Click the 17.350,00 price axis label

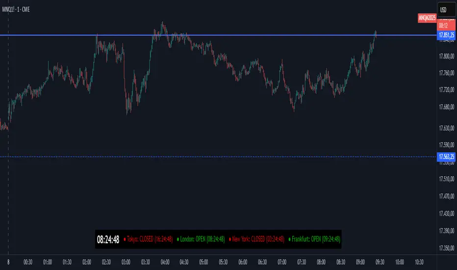click(447, 248)
